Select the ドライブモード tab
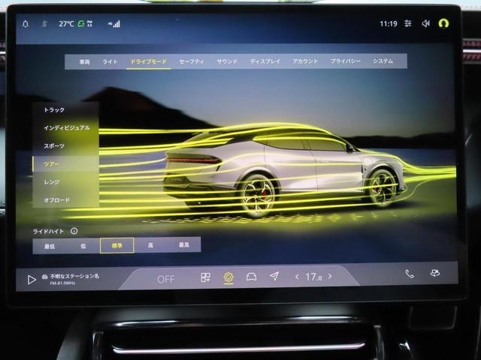Screen dimensions: 481x360 click(149, 61)
